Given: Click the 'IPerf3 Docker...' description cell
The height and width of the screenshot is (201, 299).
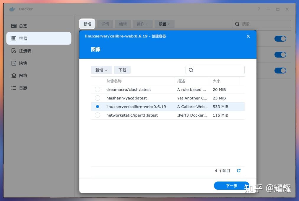Looking at the screenshot, I should click(x=192, y=115).
